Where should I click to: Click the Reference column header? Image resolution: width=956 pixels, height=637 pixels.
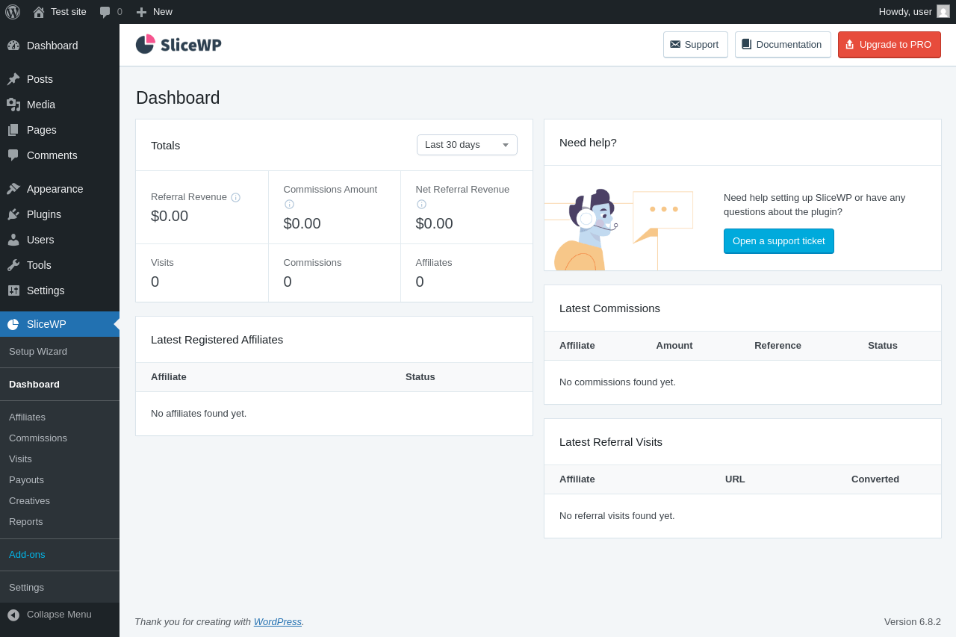tap(777, 345)
